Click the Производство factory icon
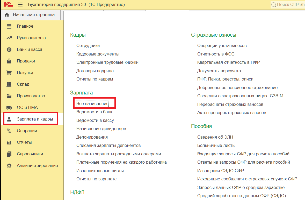The image size is (305, 200). [x=9, y=96]
